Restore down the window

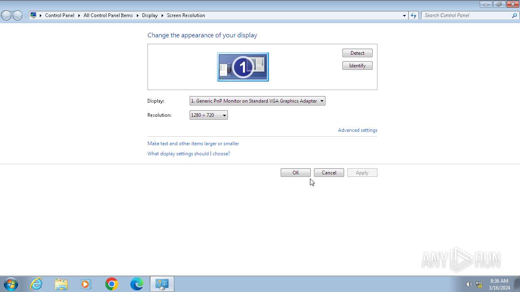coord(499,4)
